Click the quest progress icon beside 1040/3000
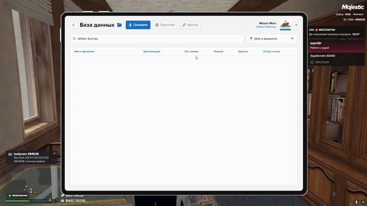Image resolution: width=367 pixels, height=206 pixels. click(312, 62)
